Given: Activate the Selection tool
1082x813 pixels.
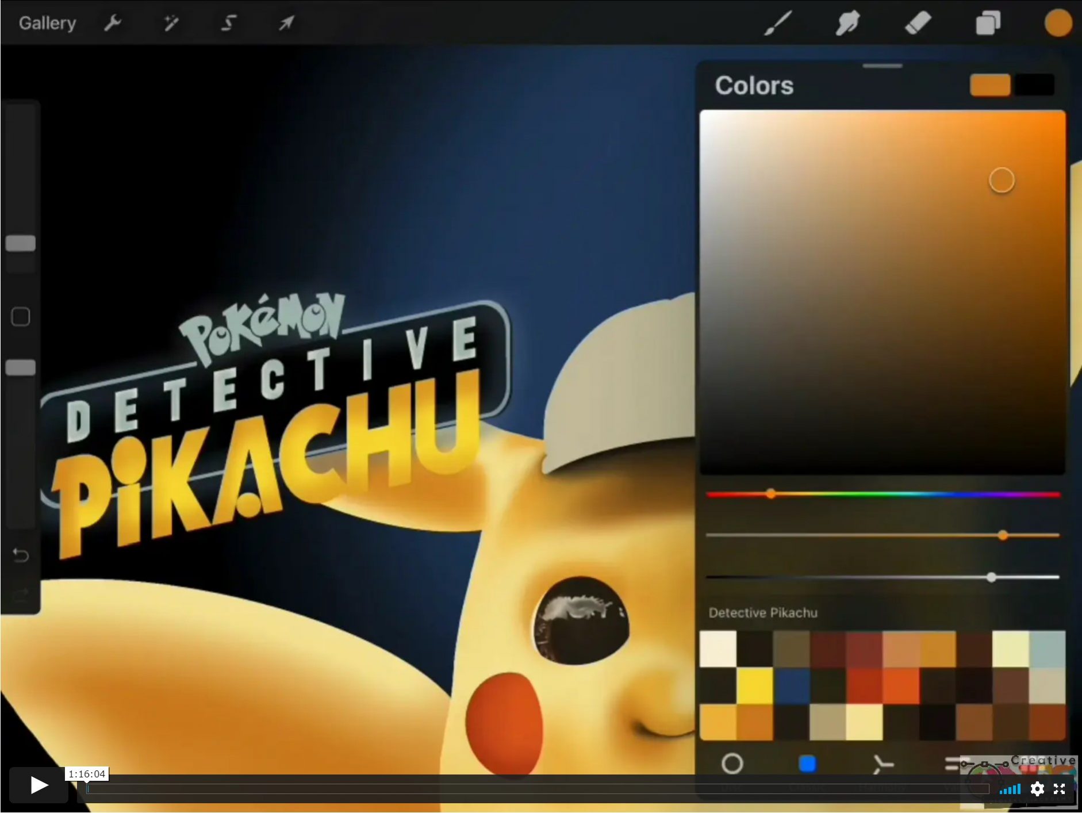Looking at the screenshot, I should click(x=228, y=22).
